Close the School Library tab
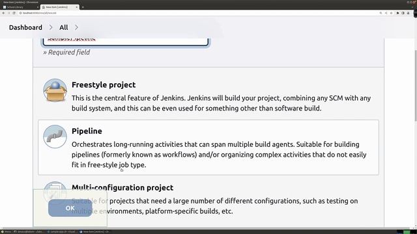The width and height of the screenshot is (417, 234). click(x=38, y=7)
